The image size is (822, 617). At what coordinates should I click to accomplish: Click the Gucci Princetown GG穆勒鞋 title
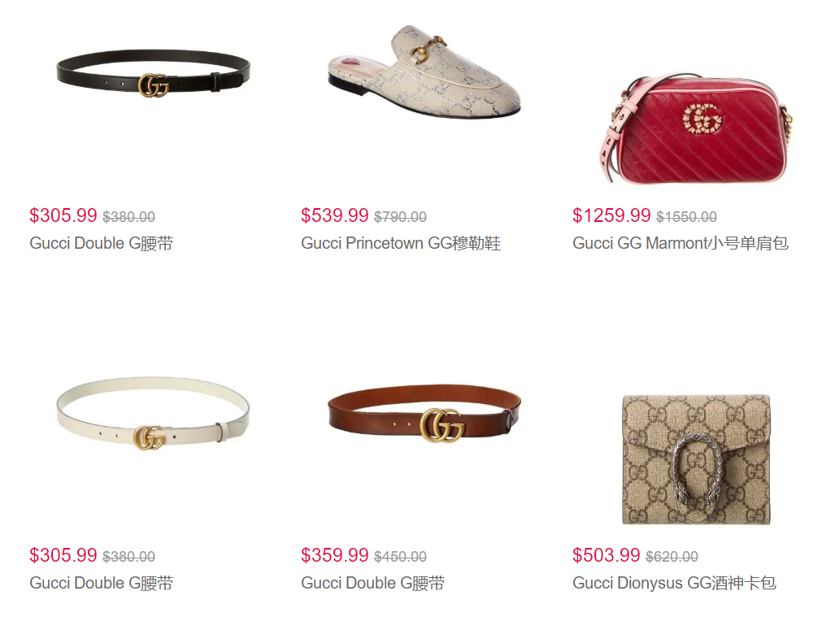click(401, 243)
